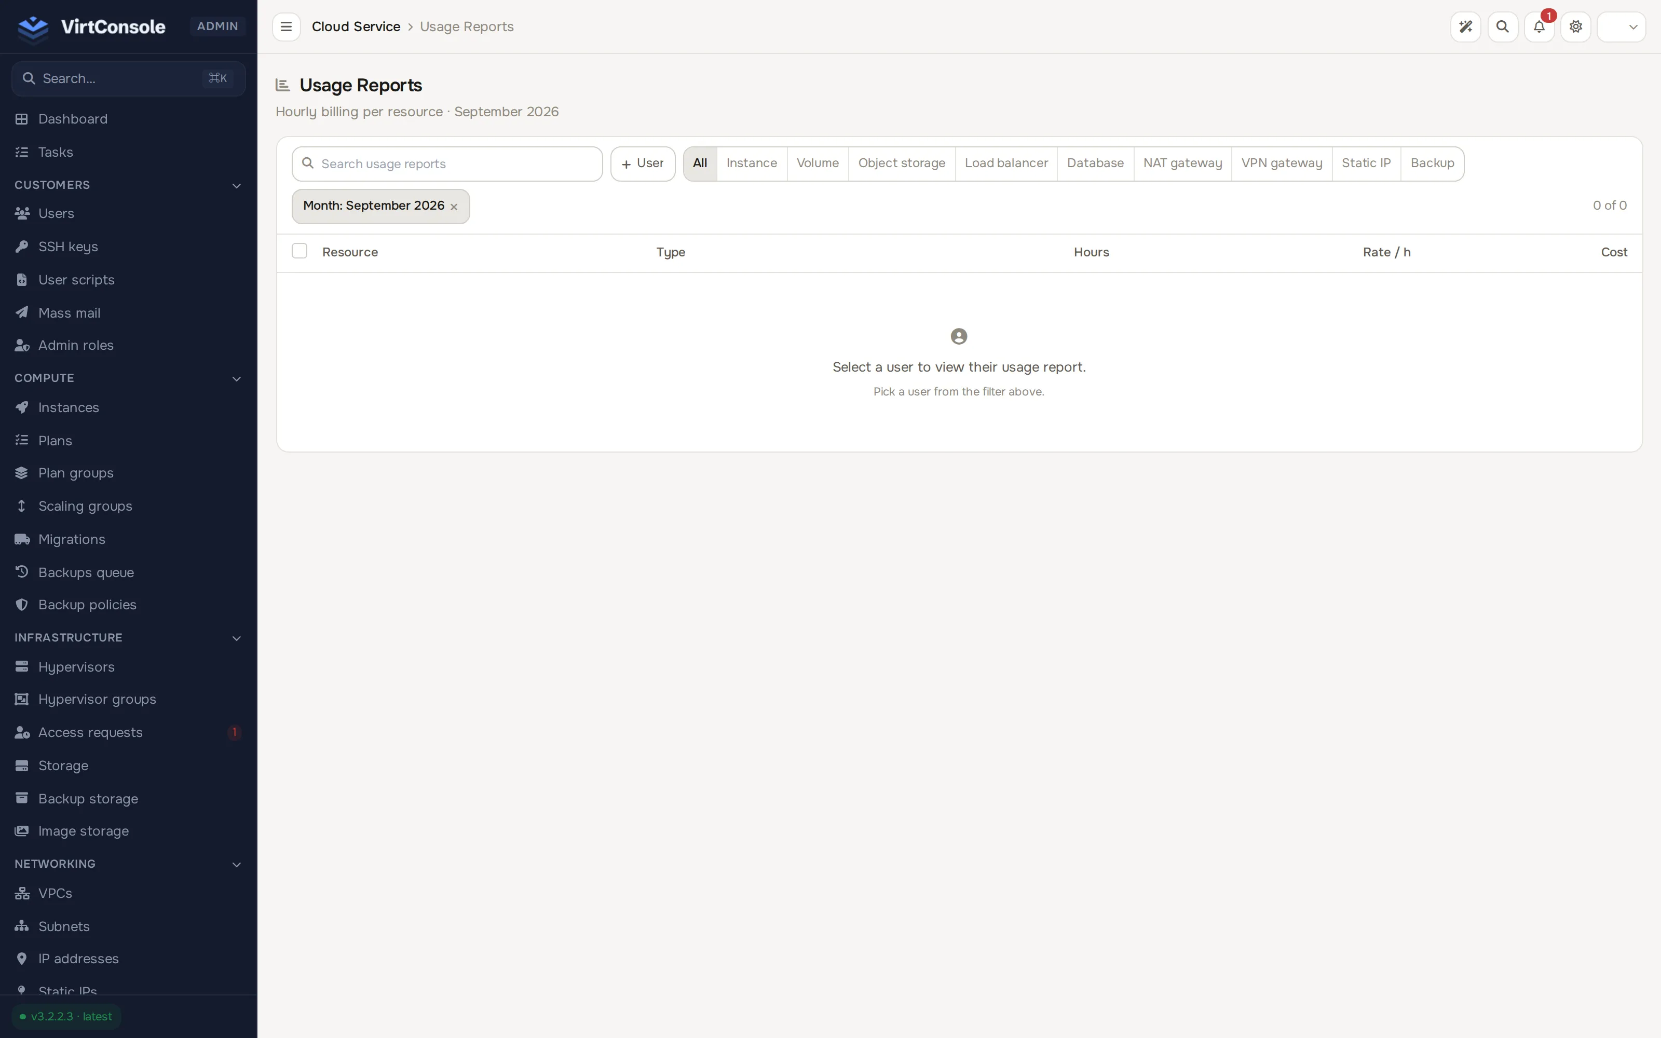
Task: Open Image storage page
Action: [x=128, y=831]
